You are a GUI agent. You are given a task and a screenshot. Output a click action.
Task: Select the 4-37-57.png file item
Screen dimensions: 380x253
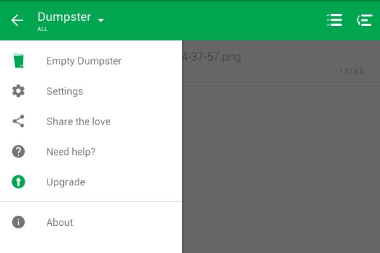[281, 63]
